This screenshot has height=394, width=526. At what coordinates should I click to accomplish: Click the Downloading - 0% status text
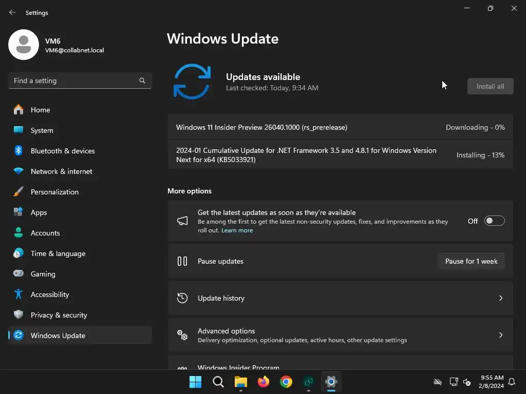coord(475,127)
